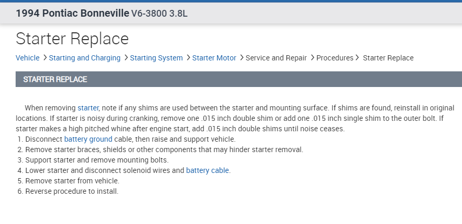Click the chevron before Starting System
The image size is (462, 224).
[126, 58]
